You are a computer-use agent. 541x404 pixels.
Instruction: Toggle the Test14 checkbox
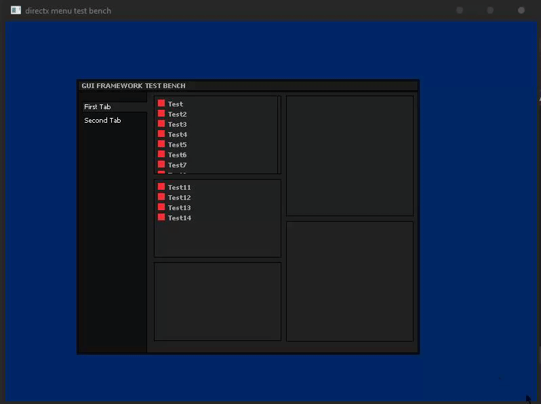(x=161, y=218)
